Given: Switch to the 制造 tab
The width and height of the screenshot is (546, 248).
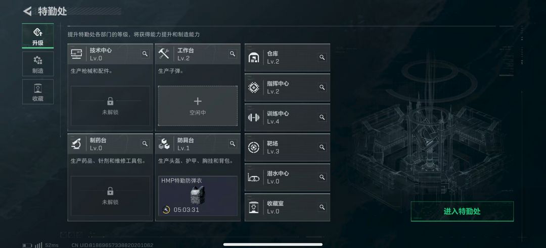Looking at the screenshot, I should click(x=38, y=64).
